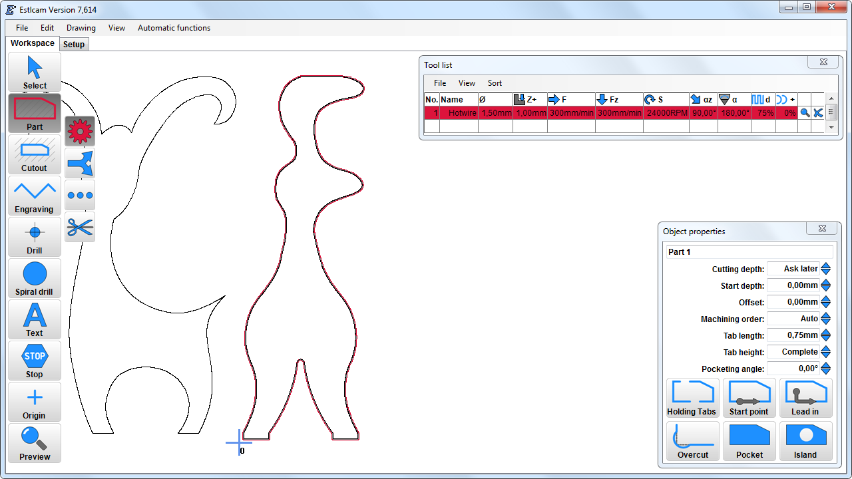Screen dimensions: 852x479
Task: Click the Start depth value field
Action: pyautogui.click(x=793, y=285)
